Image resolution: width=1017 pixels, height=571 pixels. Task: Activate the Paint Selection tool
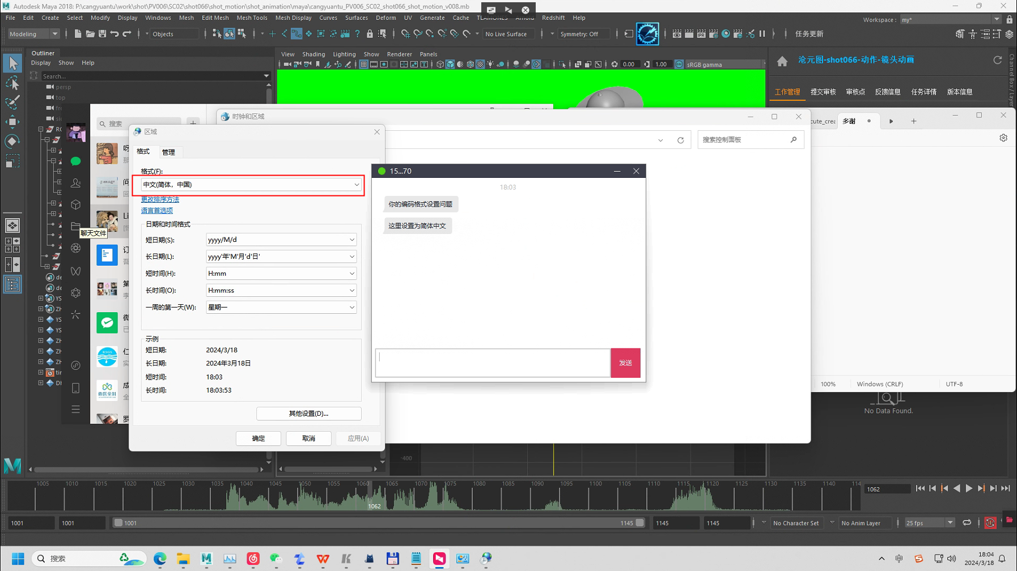(12, 103)
